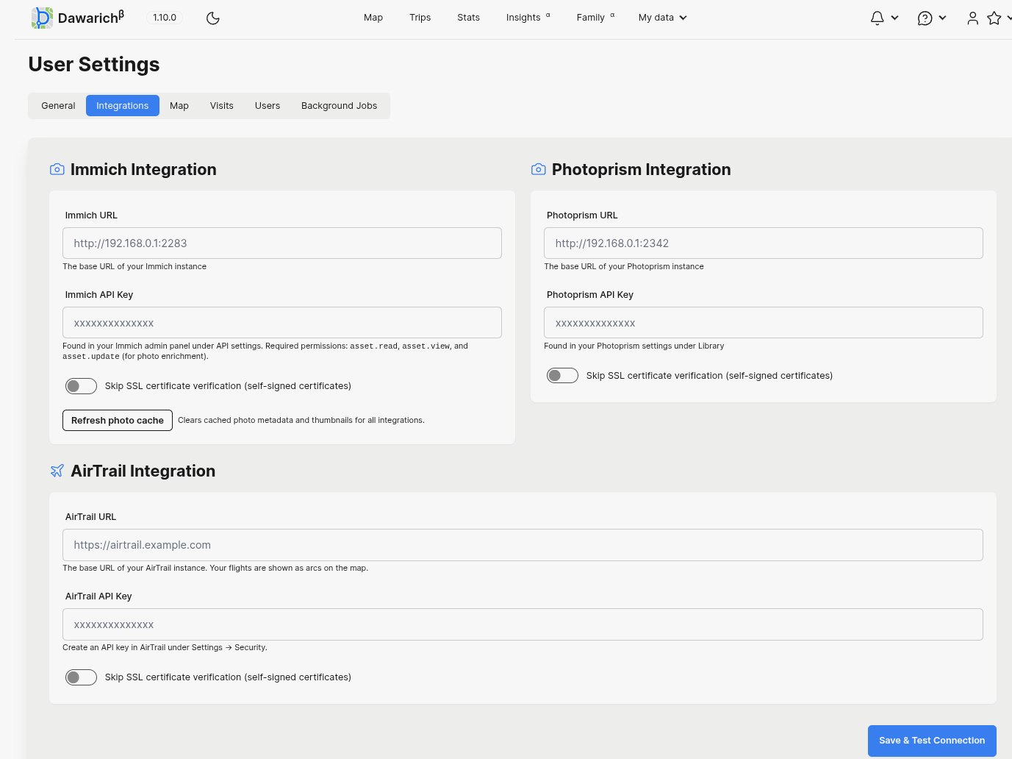Open user account person icon
Image resolution: width=1012 pixels, height=759 pixels.
coord(972,18)
